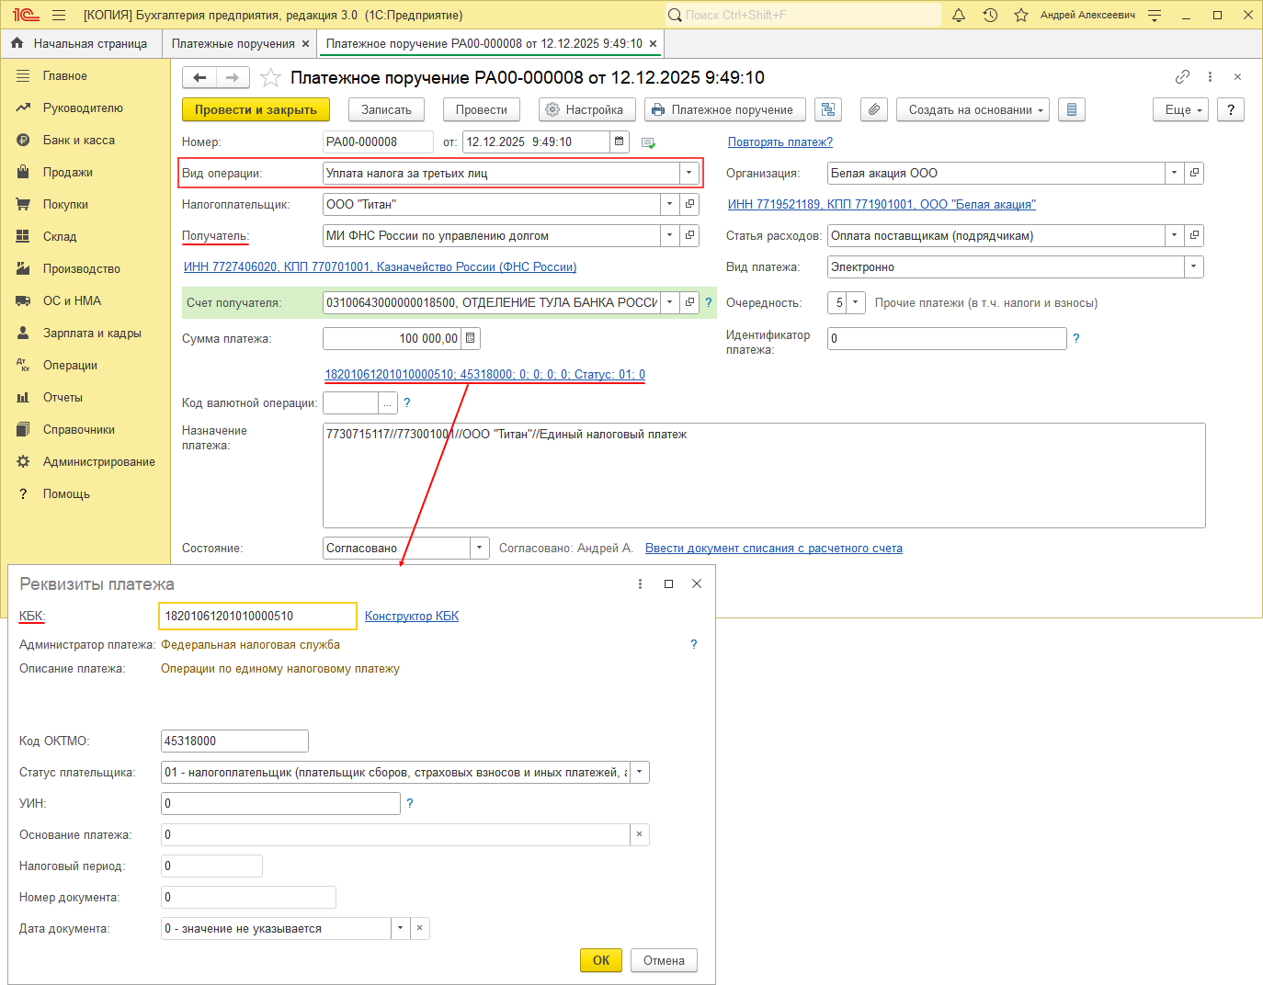Open the Организация record icon
This screenshot has height=985, width=1263.
point(1194,173)
